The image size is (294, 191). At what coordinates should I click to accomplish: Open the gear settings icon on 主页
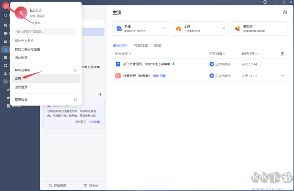[284, 12]
